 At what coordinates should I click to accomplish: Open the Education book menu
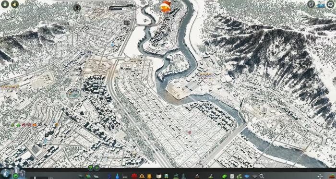(159, 176)
